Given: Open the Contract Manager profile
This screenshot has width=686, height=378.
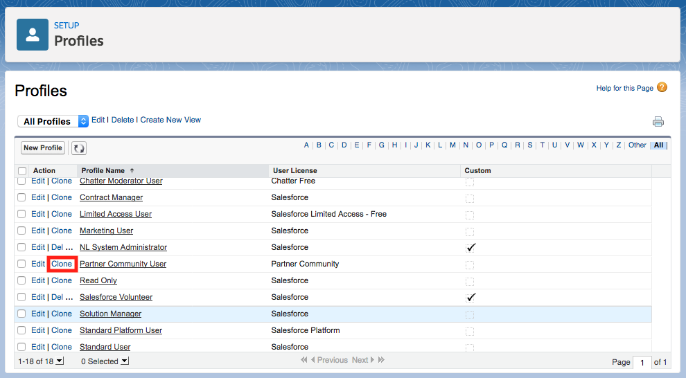Looking at the screenshot, I should 111,197.
